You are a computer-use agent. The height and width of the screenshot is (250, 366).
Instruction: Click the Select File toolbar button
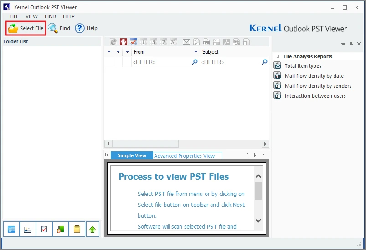[26, 28]
